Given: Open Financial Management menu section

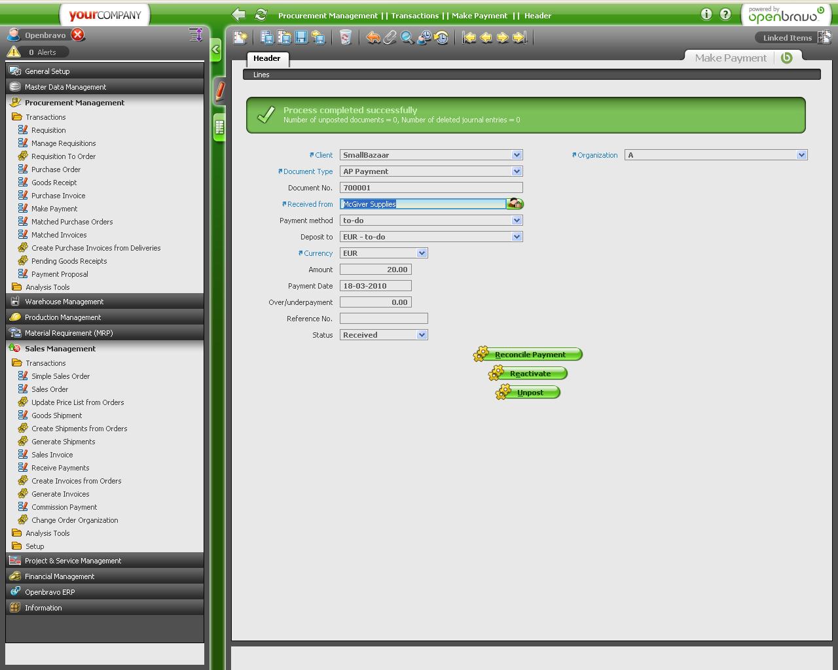Looking at the screenshot, I should (x=60, y=576).
